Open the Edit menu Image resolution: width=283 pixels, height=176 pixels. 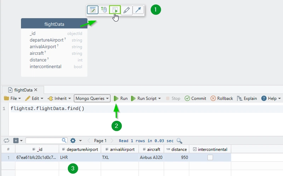(x=34, y=99)
